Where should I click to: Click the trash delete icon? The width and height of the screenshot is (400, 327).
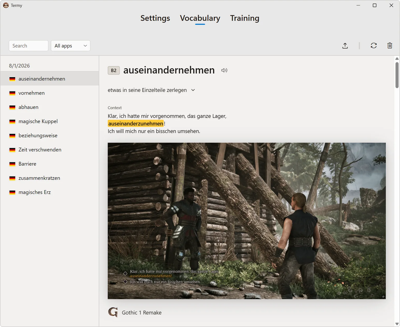[x=390, y=46]
